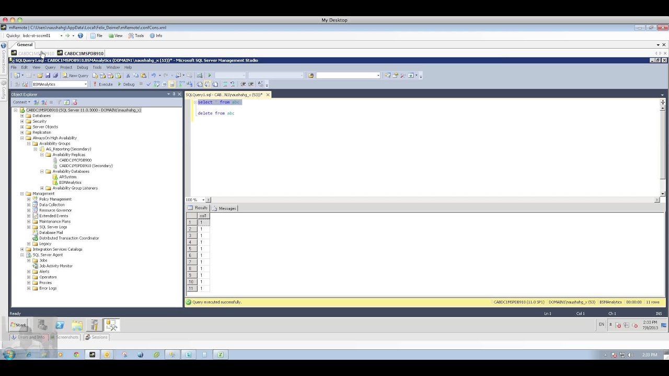Switch to the Results tab
This screenshot has width=669, height=376.
click(x=198, y=208)
